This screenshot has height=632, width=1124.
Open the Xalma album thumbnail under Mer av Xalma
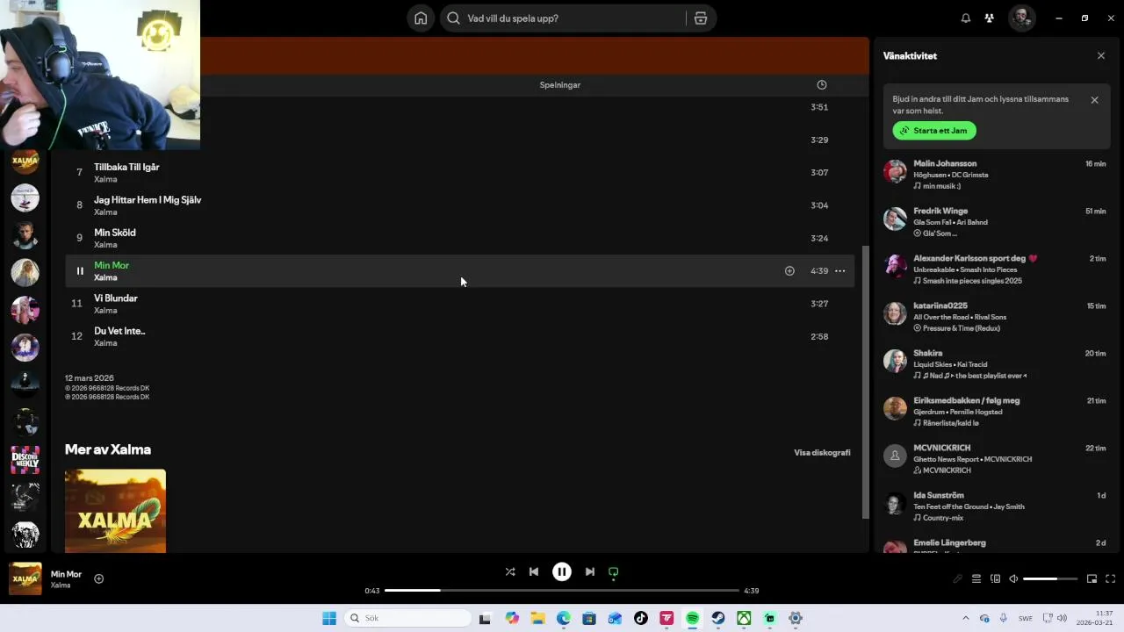[x=115, y=511]
